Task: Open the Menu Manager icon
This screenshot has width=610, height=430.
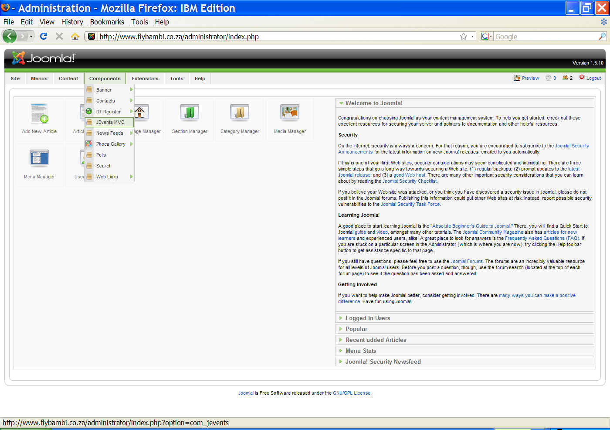Action: 39,159
